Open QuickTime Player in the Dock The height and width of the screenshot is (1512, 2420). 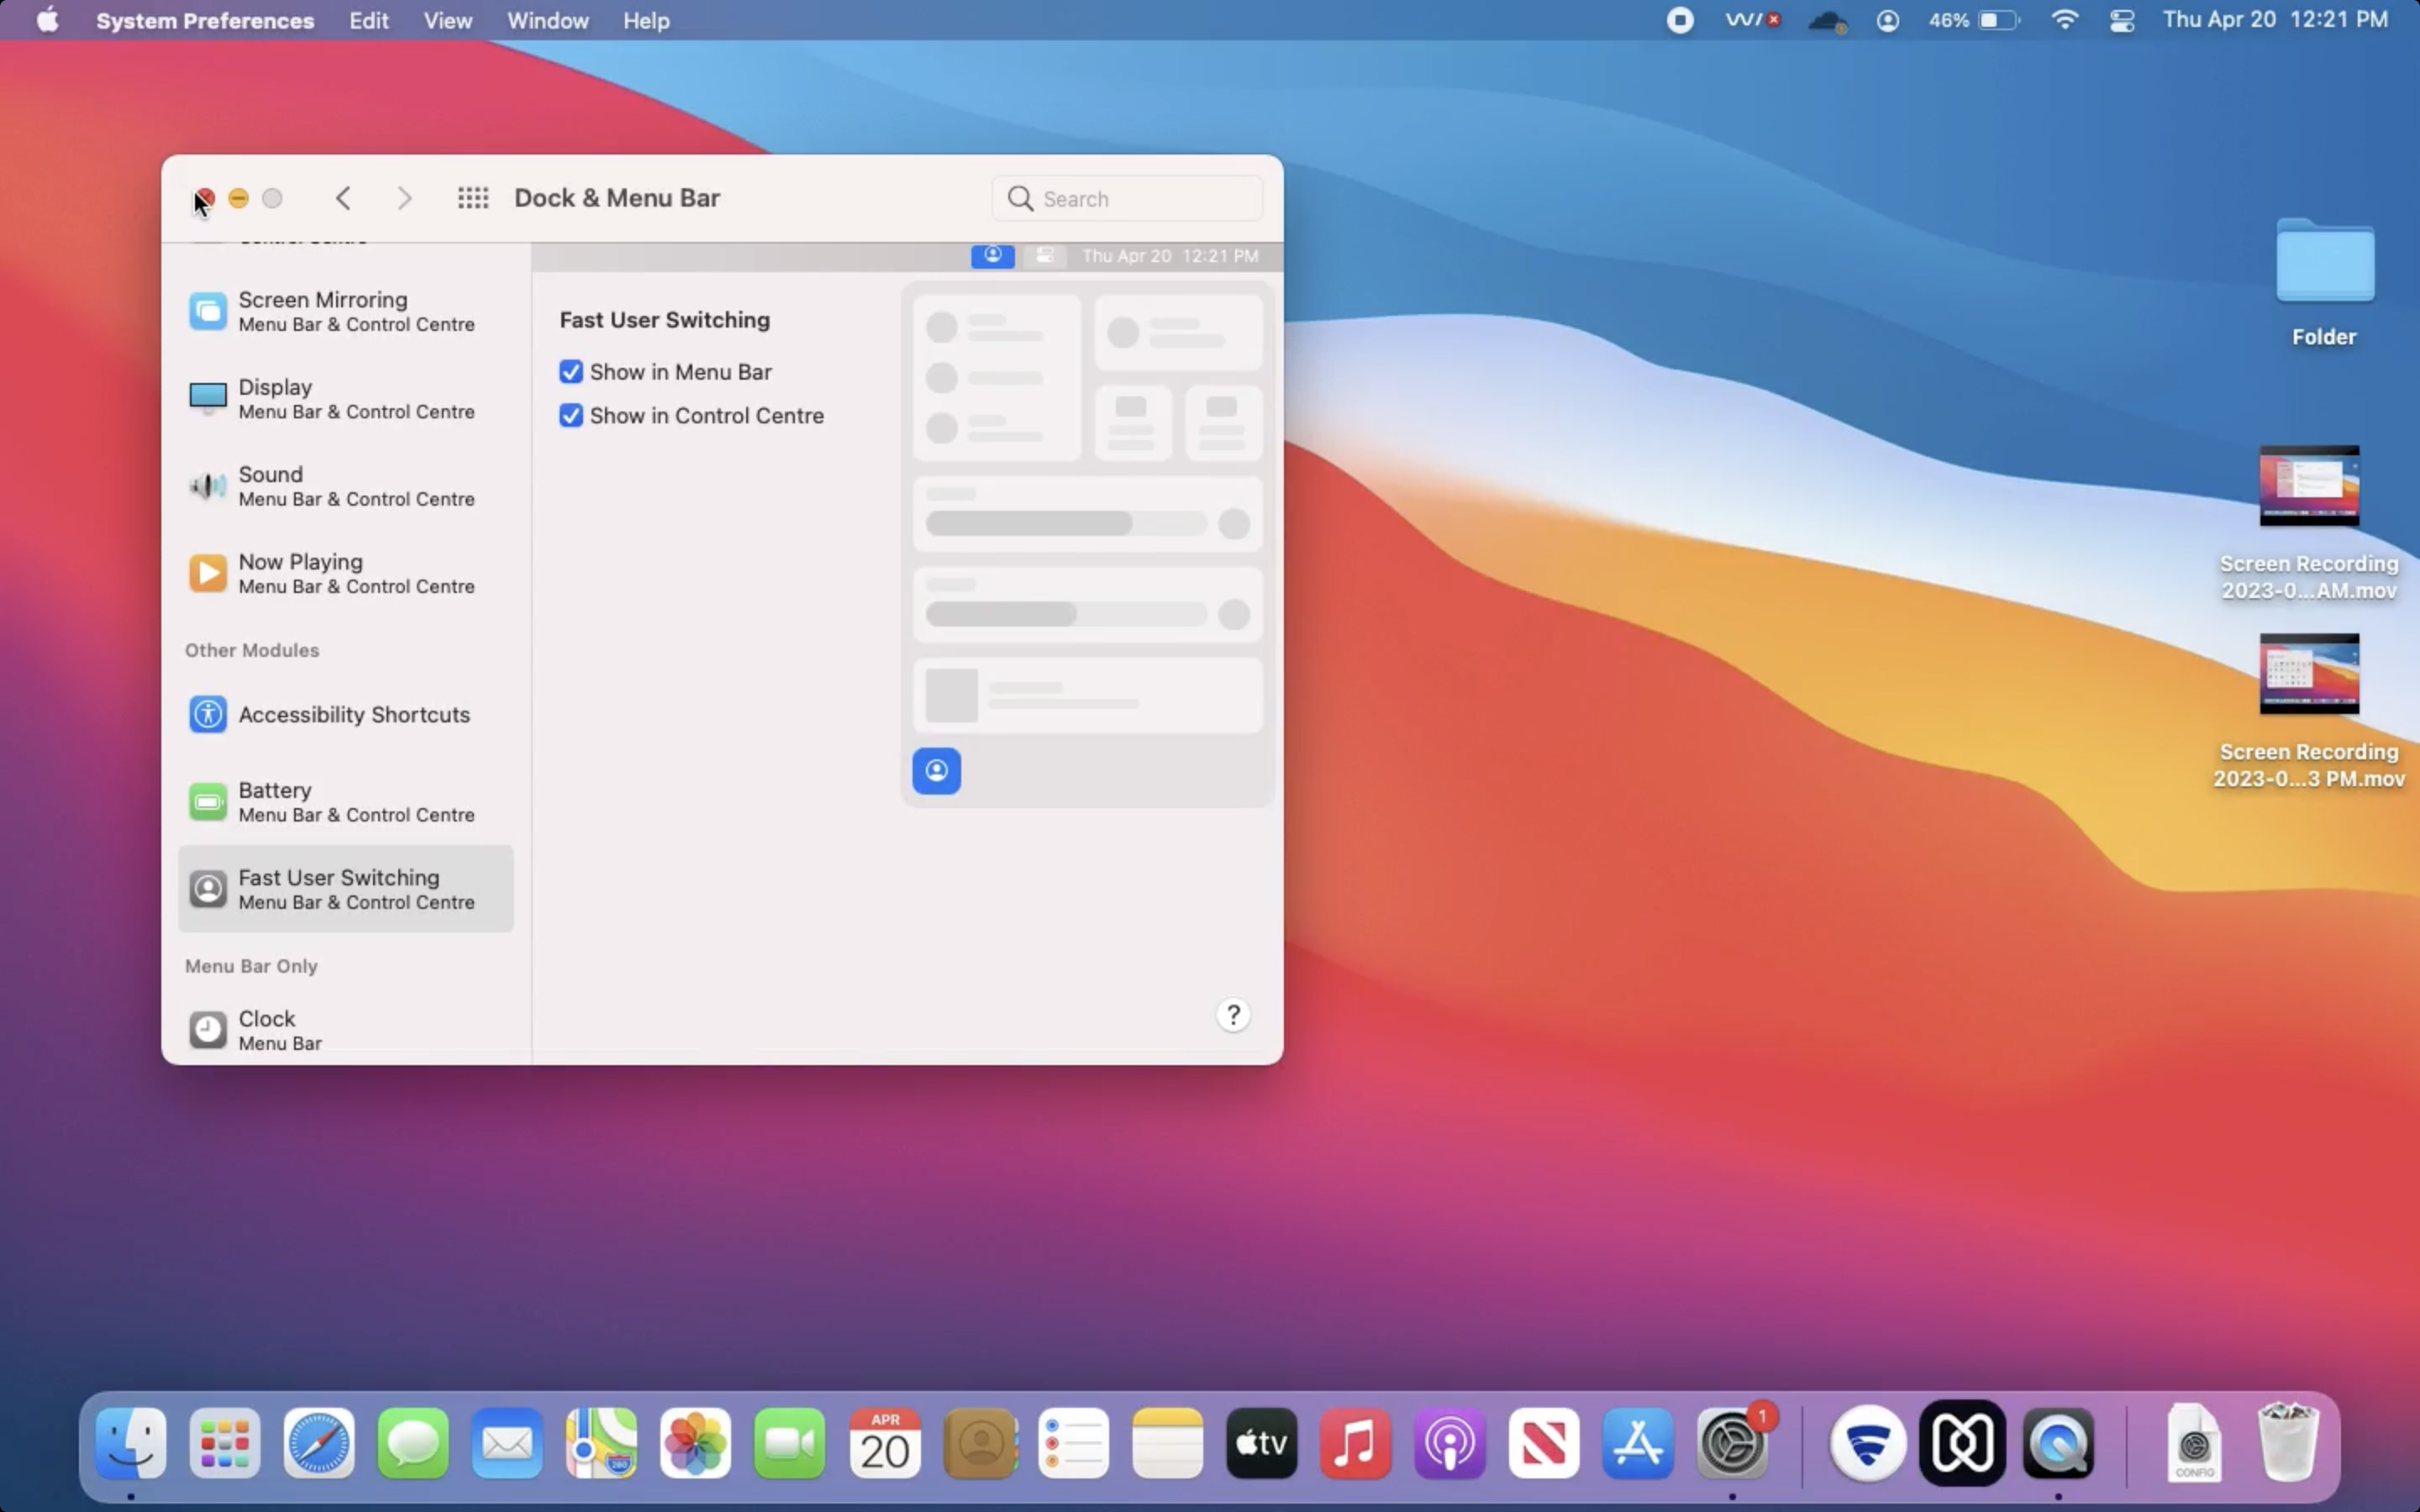(x=2057, y=1443)
